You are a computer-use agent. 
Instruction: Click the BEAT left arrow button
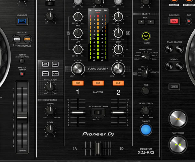pyautogui.click(x=141, y=22)
